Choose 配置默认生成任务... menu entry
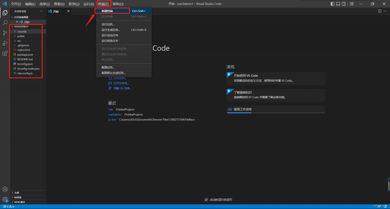 coord(124,73)
